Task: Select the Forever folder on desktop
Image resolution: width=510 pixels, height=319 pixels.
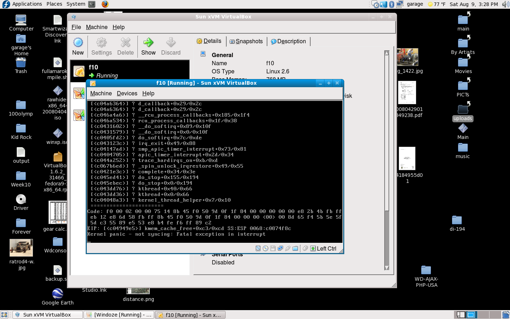Action: (21, 226)
